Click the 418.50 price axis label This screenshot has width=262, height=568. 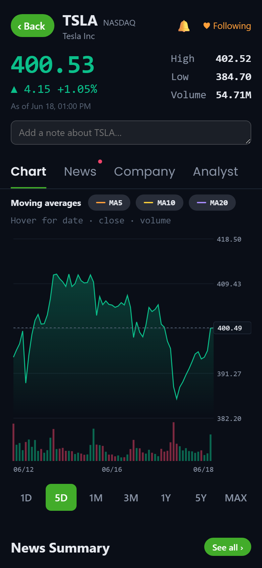coord(229,239)
